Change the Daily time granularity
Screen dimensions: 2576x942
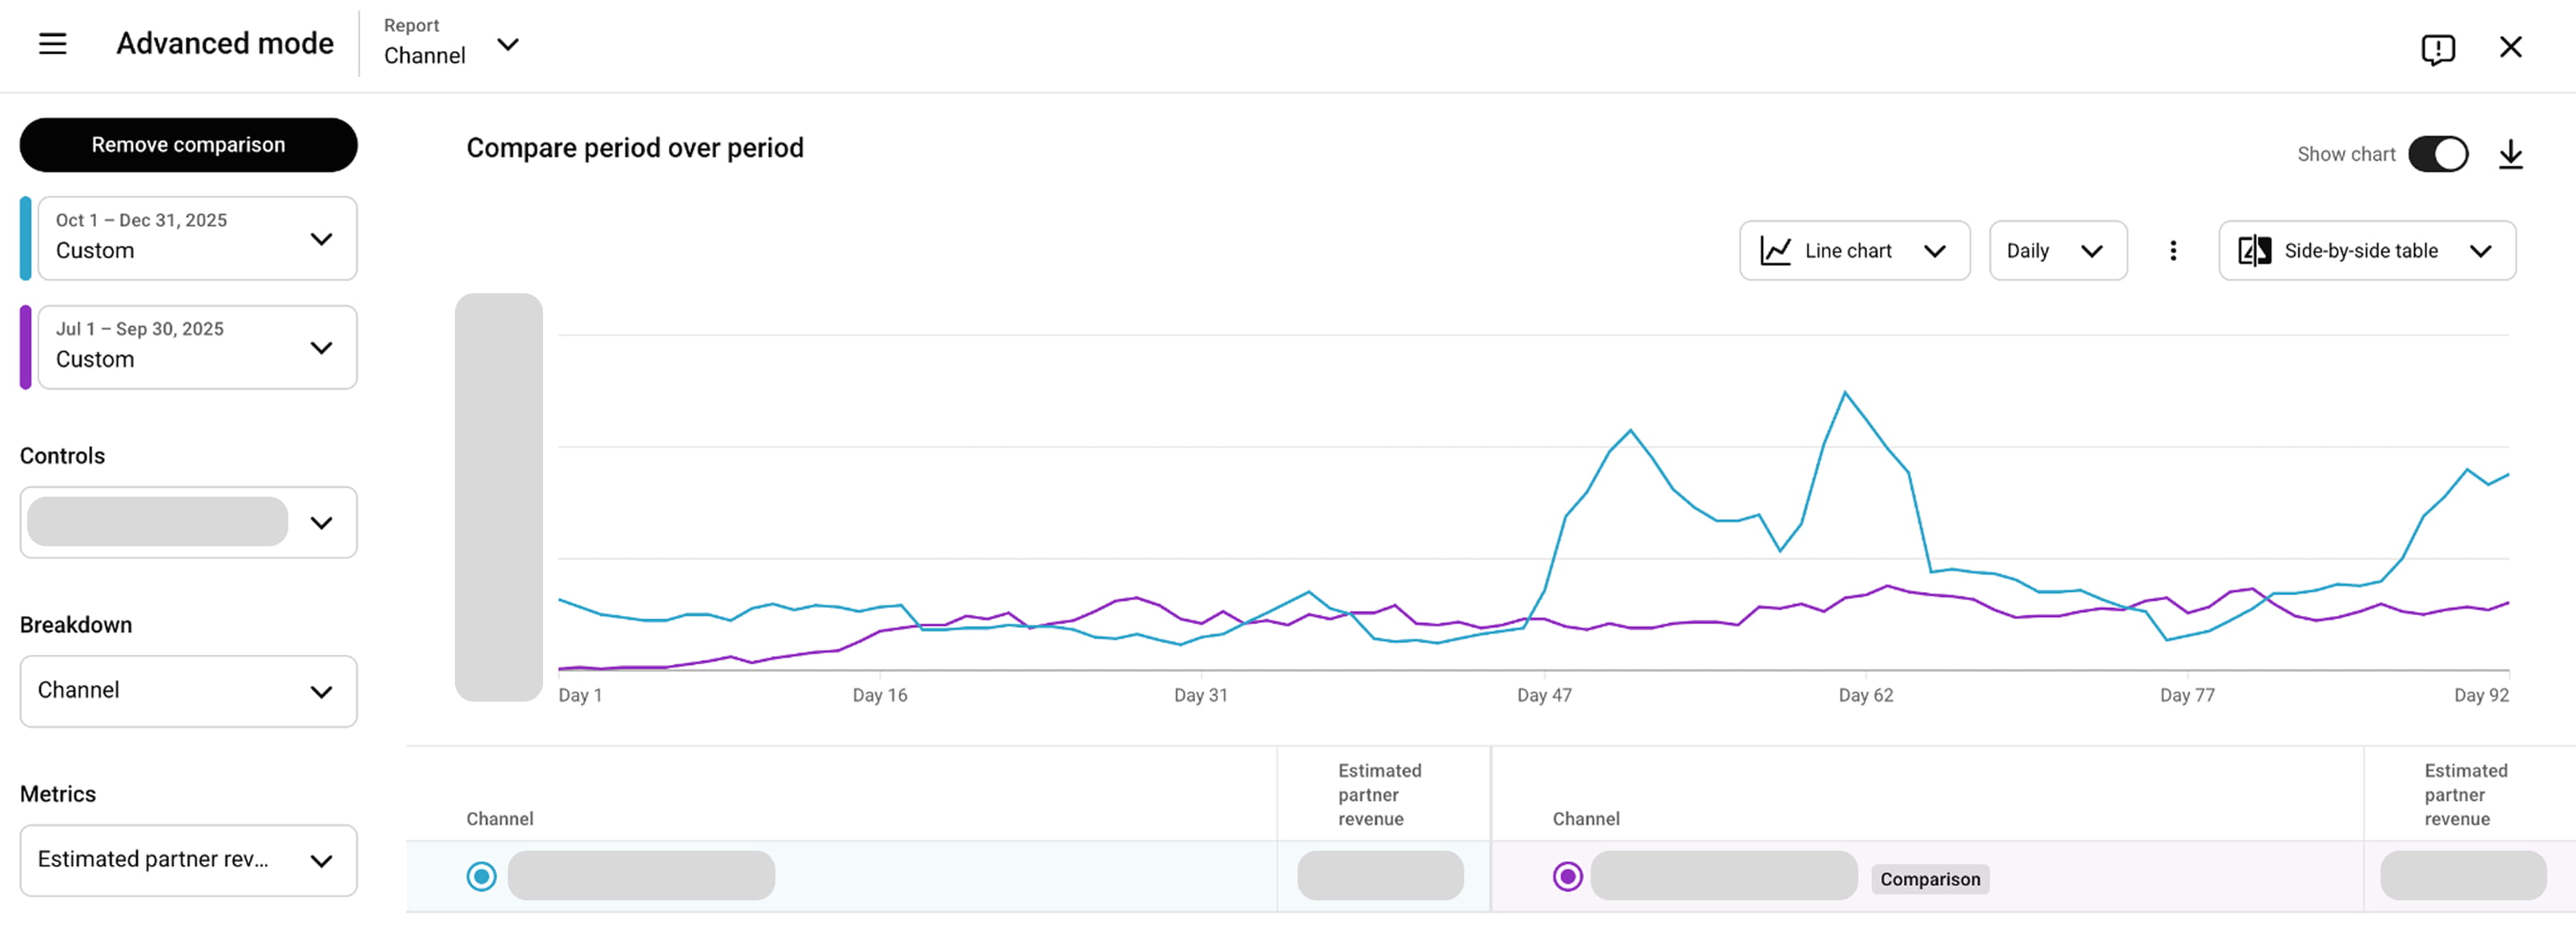[x=2057, y=250]
